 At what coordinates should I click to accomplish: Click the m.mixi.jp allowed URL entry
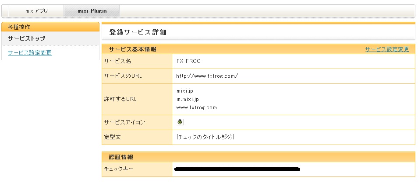[x=188, y=99]
